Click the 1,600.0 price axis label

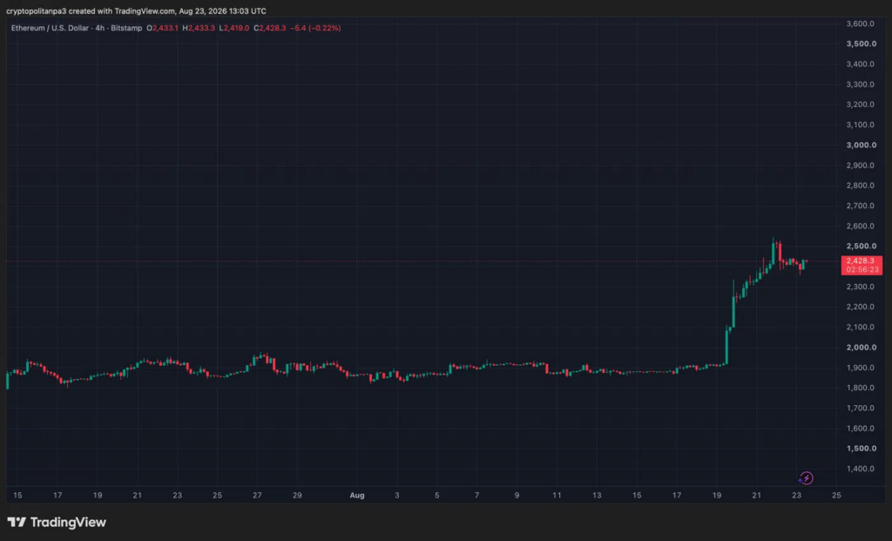[860, 429]
